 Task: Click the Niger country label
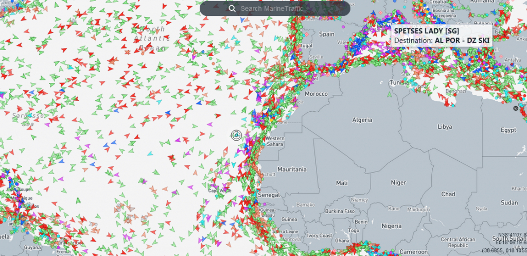coord(398,182)
